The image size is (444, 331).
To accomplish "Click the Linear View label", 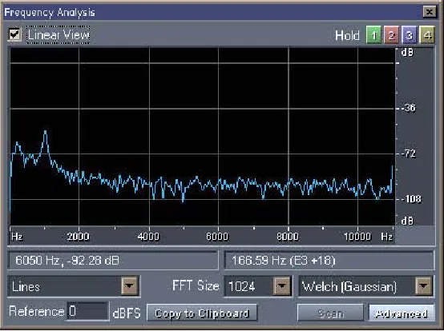I will click(x=59, y=35).
